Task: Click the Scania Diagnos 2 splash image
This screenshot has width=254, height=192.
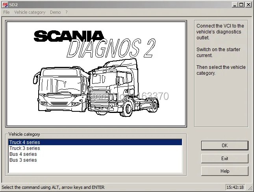Action: 96,74
